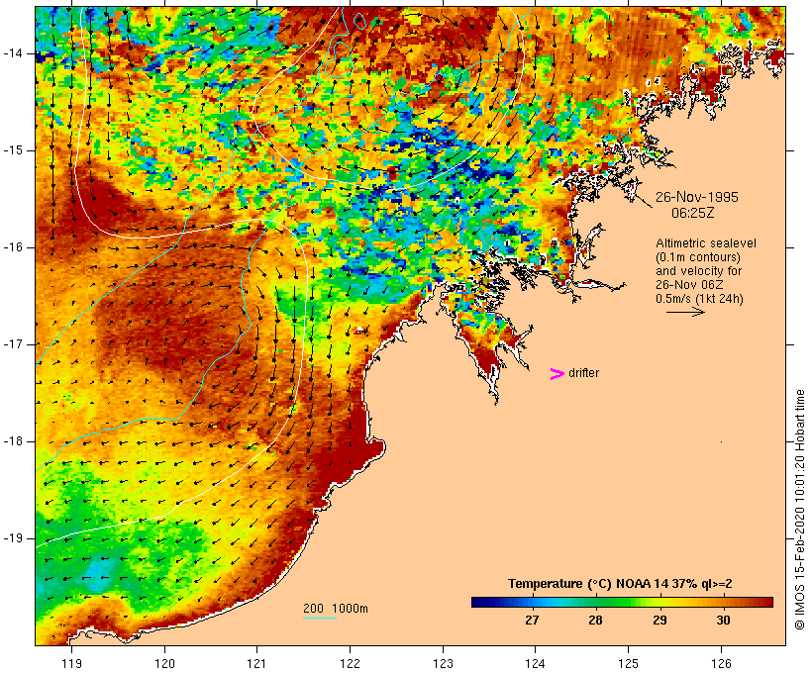Viewport: 812px width, 673px height.
Task: Click the 'Altimetric sealevel' text
Action: coord(705,243)
